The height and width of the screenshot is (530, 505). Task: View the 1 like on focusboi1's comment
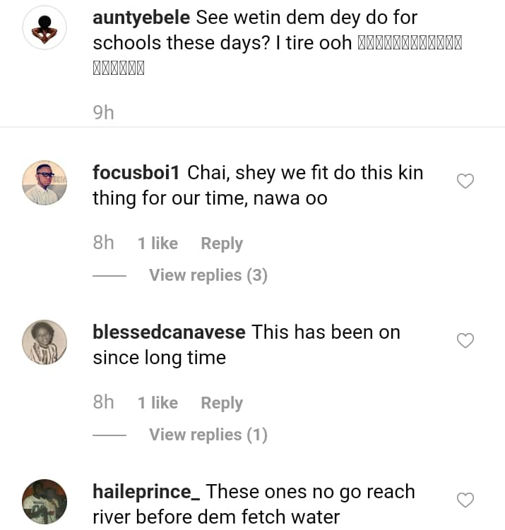pos(158,243)
